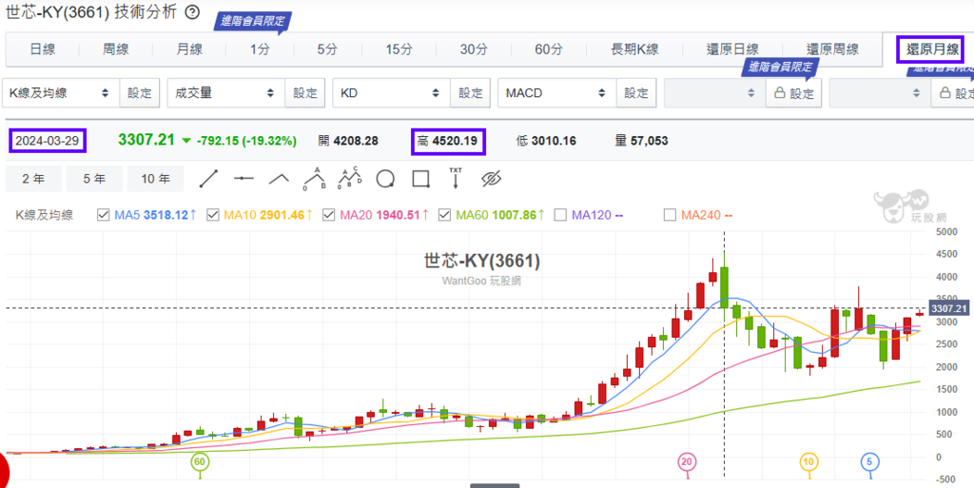Select the angle line drawing tool
The image size is (974, 488).
280,179
